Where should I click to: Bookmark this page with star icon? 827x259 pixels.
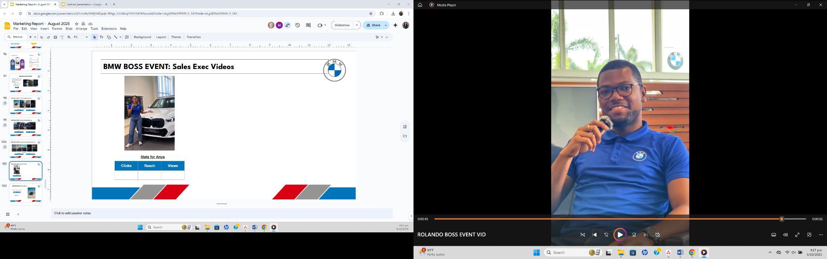click(371, 13)
